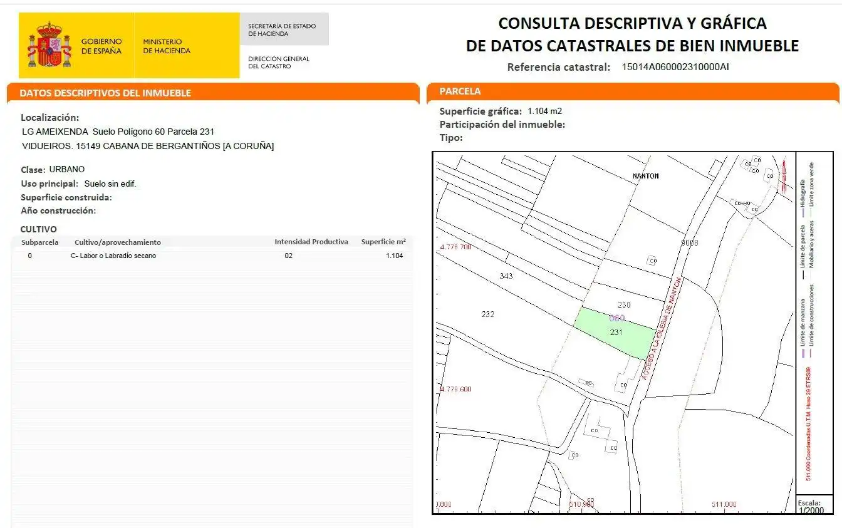Click the 1.104 value in the crop table

tap(395, 256)
